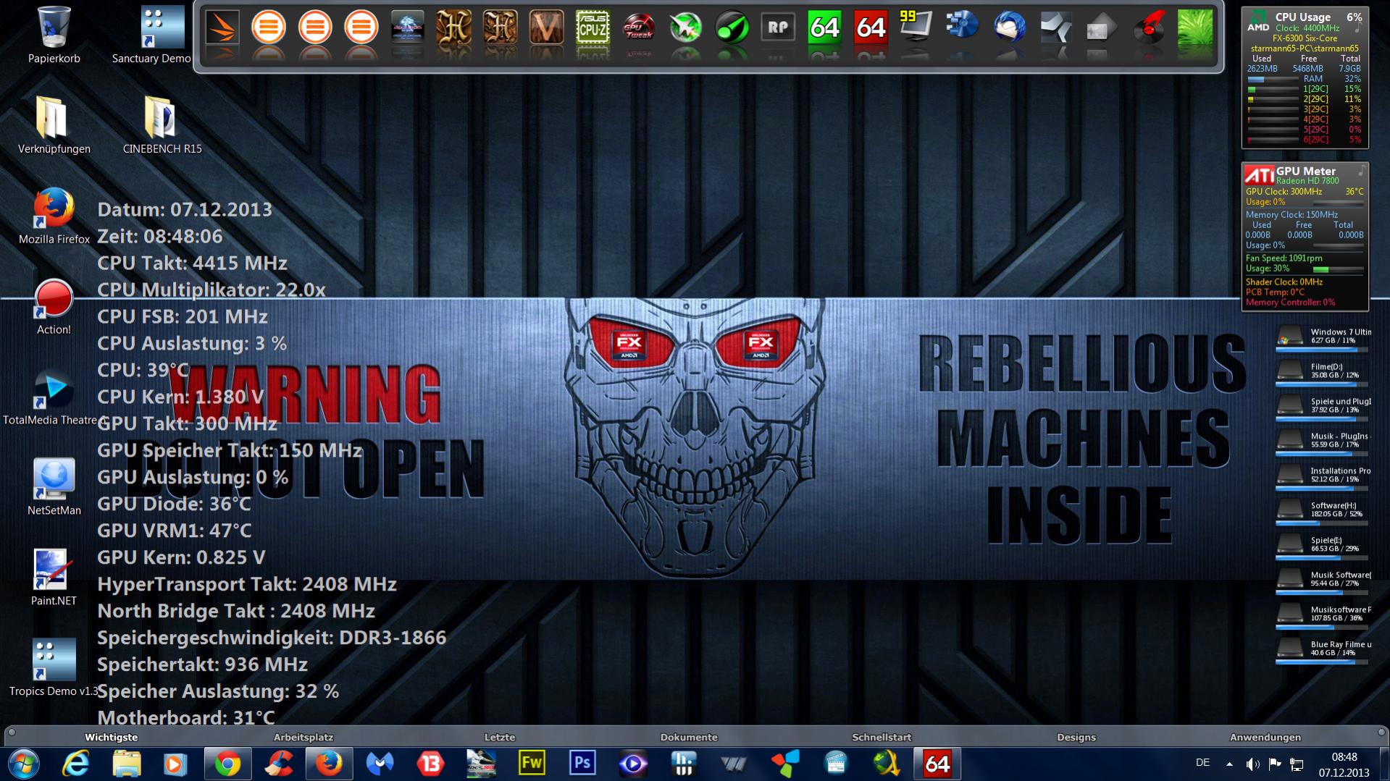Open Internet Explorer from the taskbar
The image size is (1390, 781).
pos(75,764)
